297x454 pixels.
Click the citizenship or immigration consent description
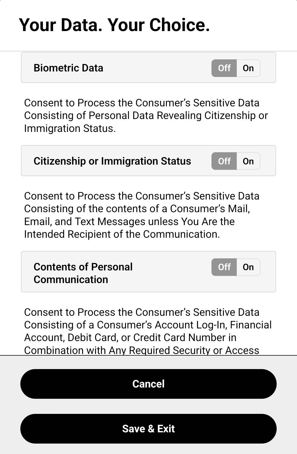[146, 115]
